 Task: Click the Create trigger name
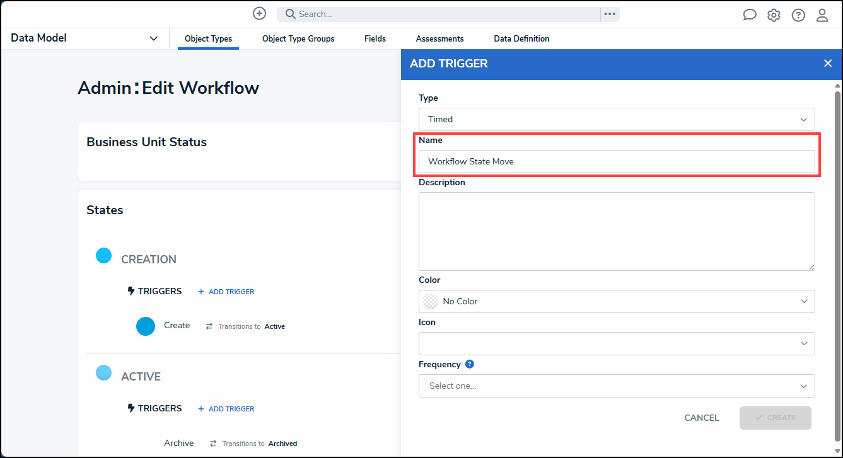point(177,326)
